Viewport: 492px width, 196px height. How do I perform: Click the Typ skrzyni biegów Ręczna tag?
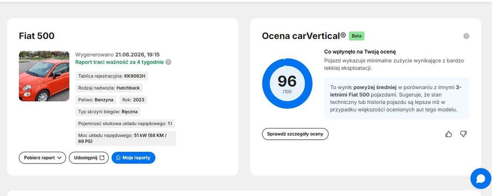pos(108,112)
